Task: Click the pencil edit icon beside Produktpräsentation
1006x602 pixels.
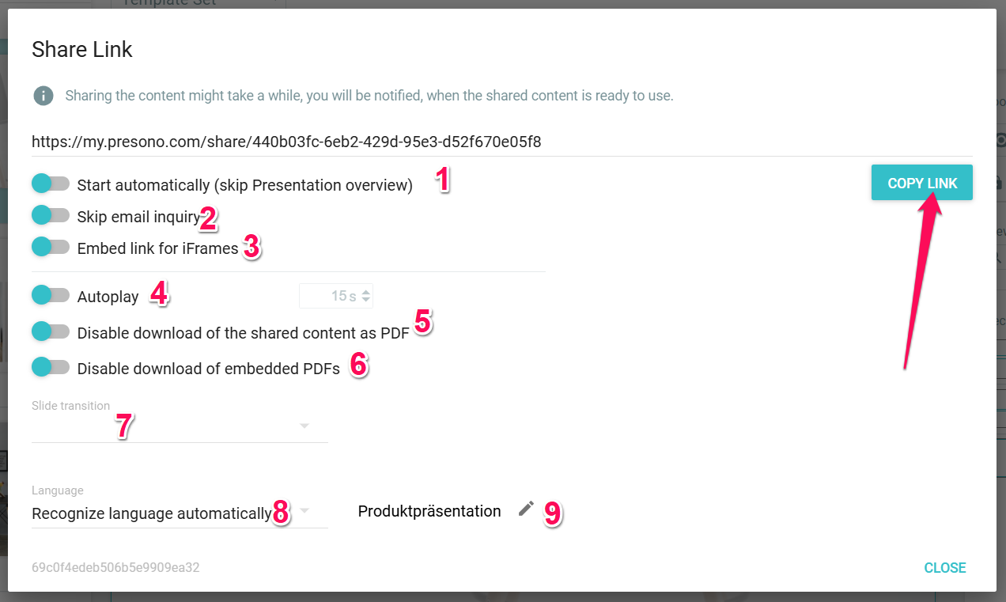Action: point(526,509)
